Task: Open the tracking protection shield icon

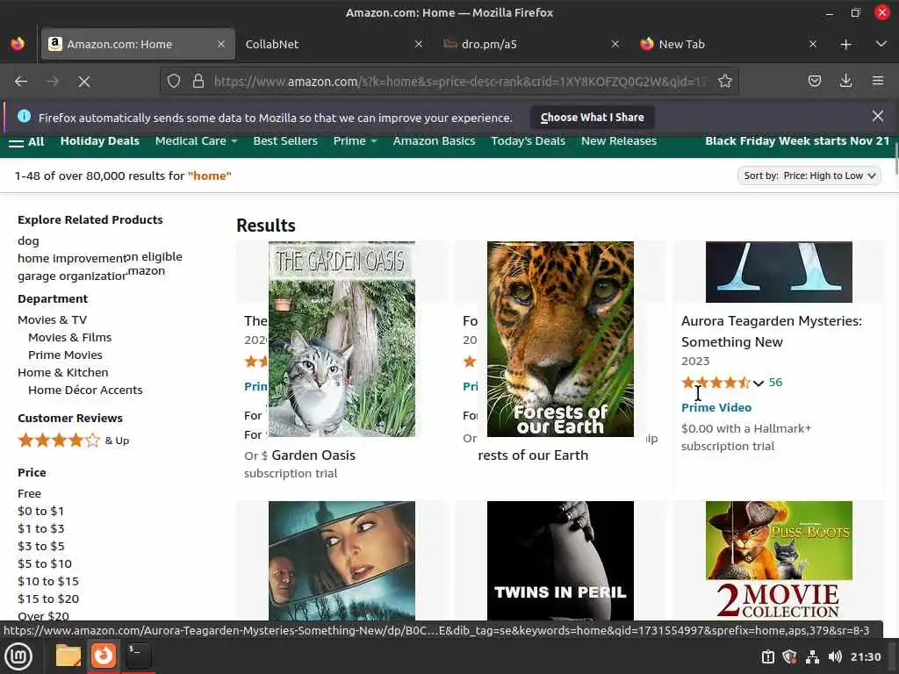Action: point(174,82)
